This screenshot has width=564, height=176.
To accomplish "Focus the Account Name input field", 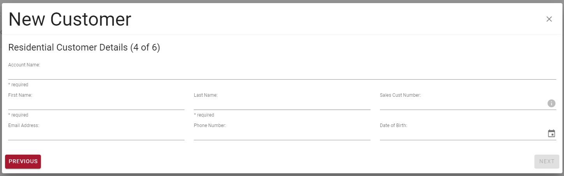I will click(282, 74).
